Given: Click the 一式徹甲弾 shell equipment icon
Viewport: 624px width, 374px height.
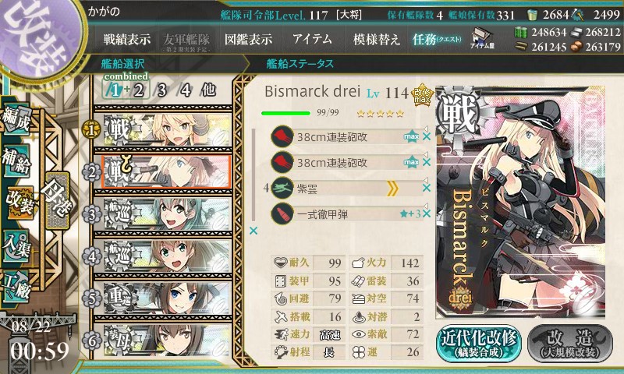Looking at the screenshot, I should 282,213.
